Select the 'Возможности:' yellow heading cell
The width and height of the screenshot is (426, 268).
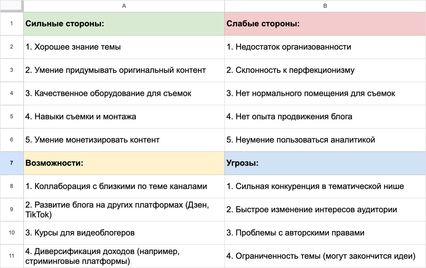tap(124, 163)
